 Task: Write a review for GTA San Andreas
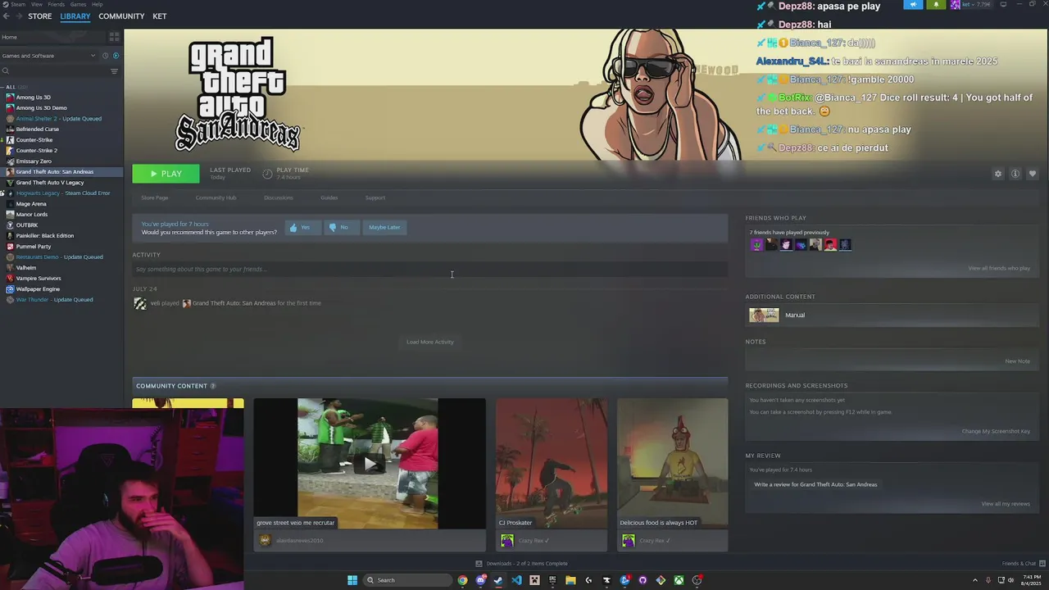[815, 484]
